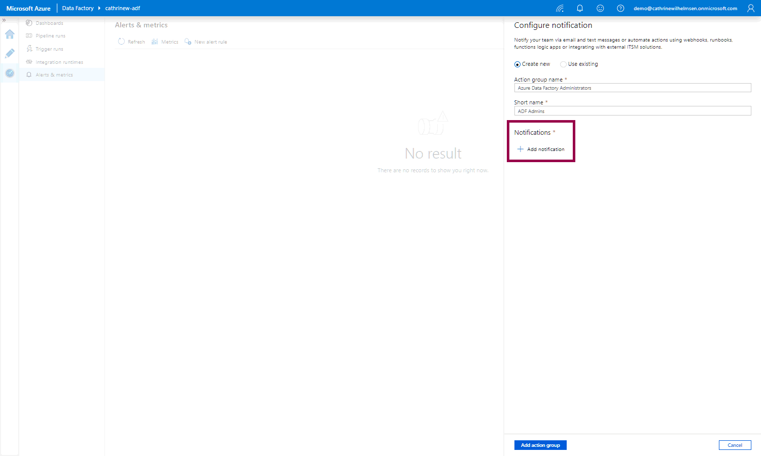Open the Home icon in sidebar
Screen dimensions: 761x456
(10, 34)
